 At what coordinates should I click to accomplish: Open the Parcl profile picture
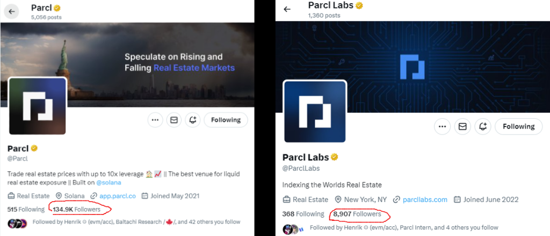38,106
